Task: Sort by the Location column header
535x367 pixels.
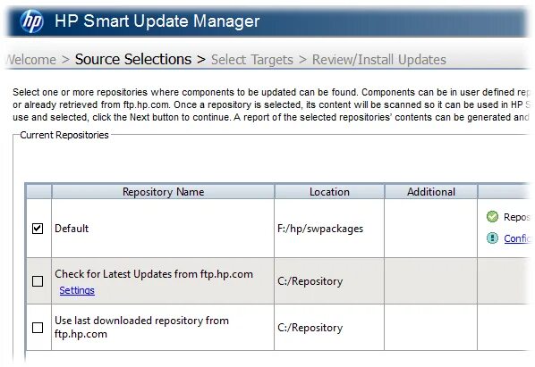Action: coord(329,192)
